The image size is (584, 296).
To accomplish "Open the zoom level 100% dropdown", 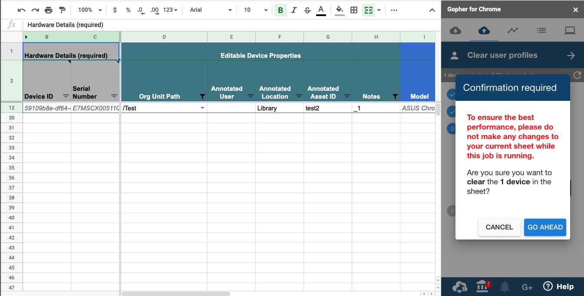I will (90, 10).
